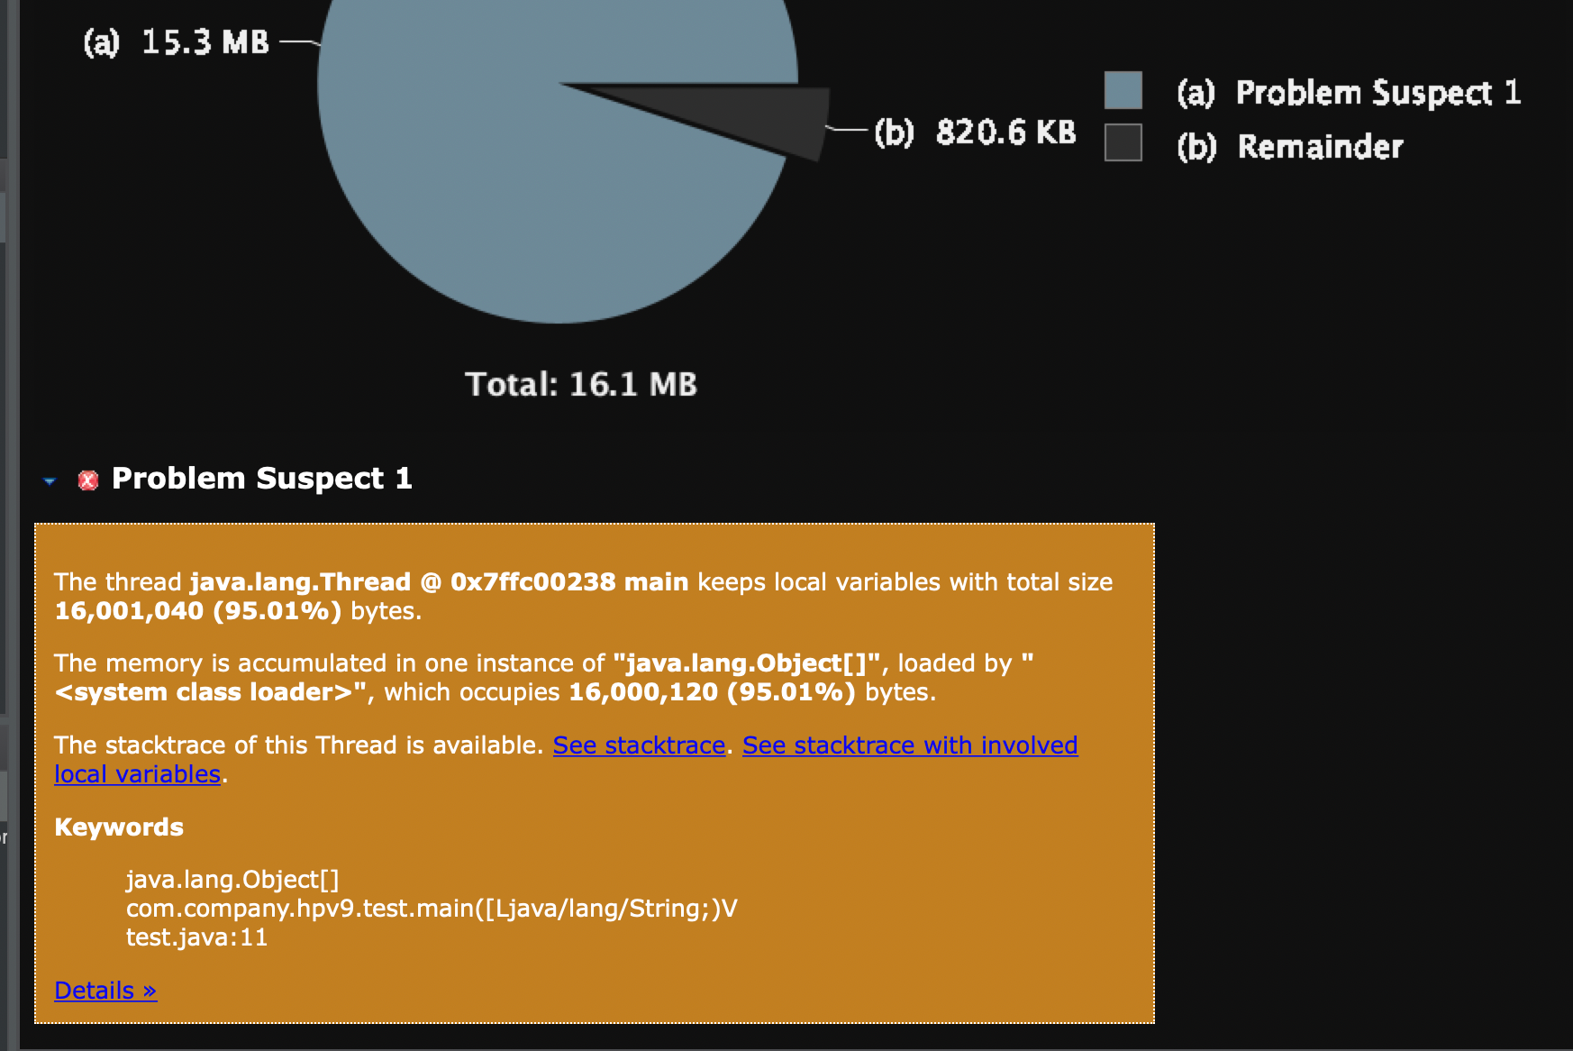Click the Total: 16.1 MB caption
Screen dimensions: 1573x1051
click(x=581, y=385)
